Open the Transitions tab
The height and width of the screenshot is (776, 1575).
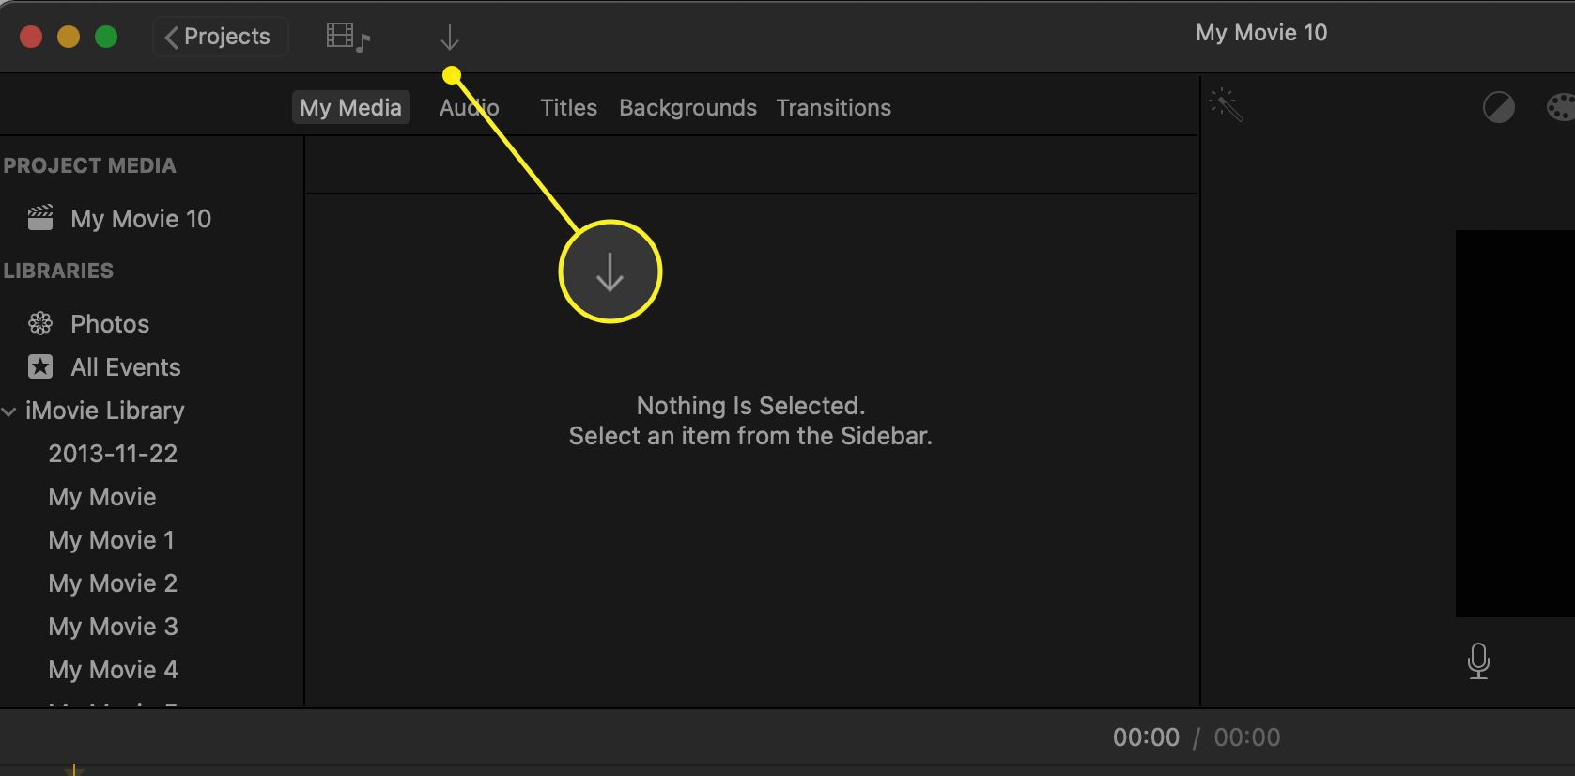[833, 107]
